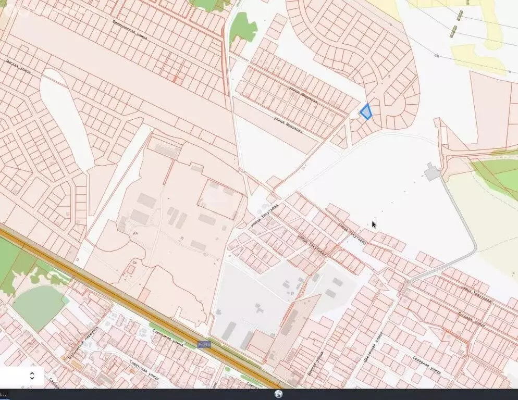Click the stepper down arrow in the bottom-left box
This screenshot has width=518, height=400.
tap(32, 378)
